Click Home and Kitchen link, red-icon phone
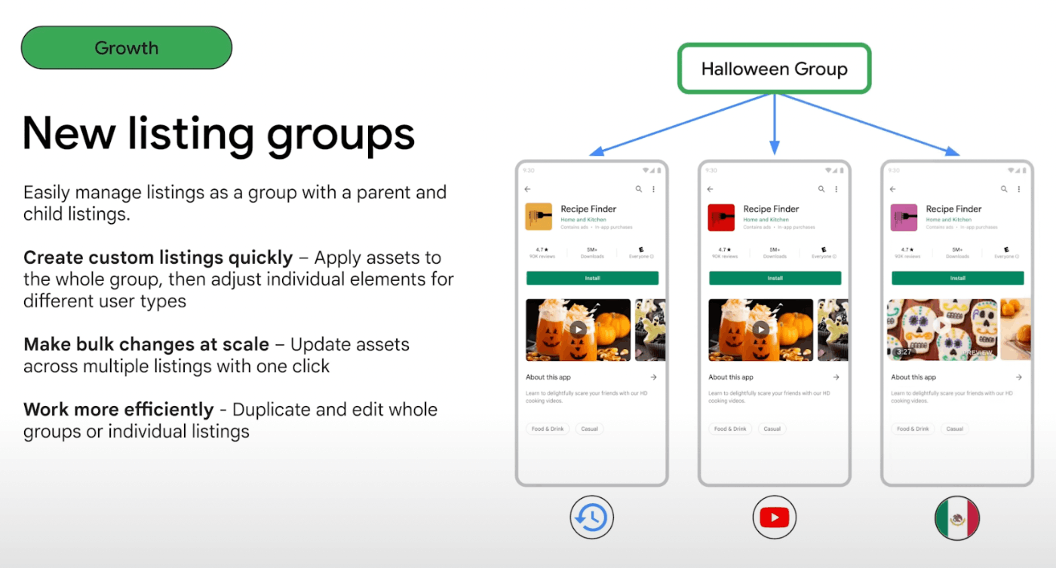The width and height of the screenshot is (1056, 568). tap(766, 220)
